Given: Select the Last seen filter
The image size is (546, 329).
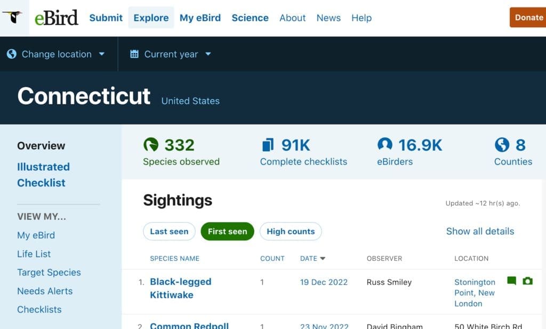Looking at the screenshot, I should click(169, 231).
